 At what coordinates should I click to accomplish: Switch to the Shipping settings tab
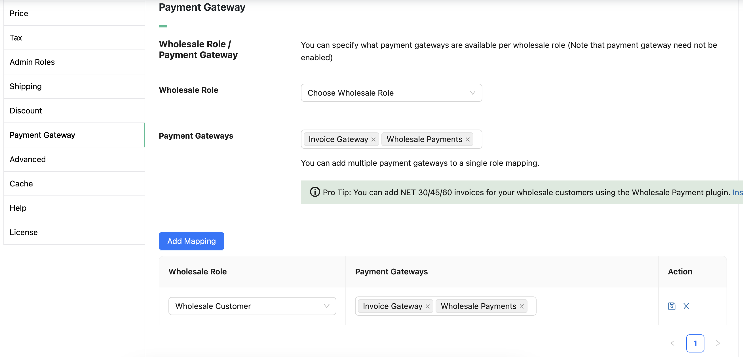(x=26, y=86)
